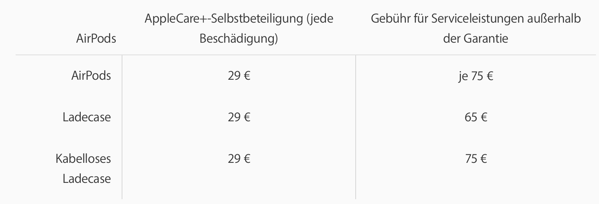
Task: Click the word je before 75 €
Action: pos(462,76)
